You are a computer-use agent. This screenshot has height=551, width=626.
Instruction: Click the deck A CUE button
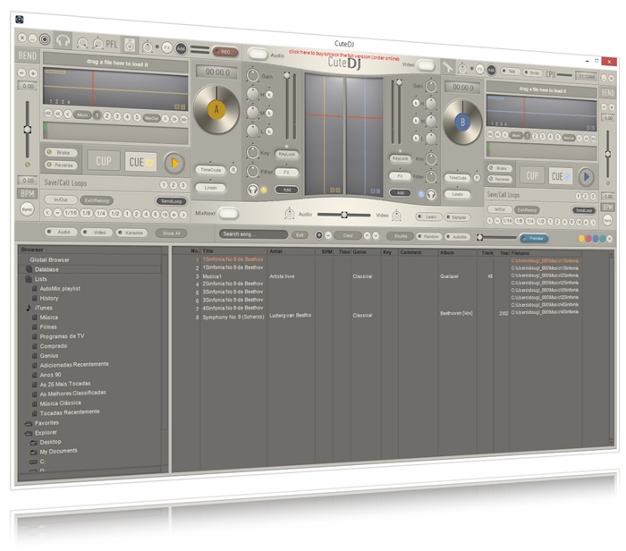[140, 162]
